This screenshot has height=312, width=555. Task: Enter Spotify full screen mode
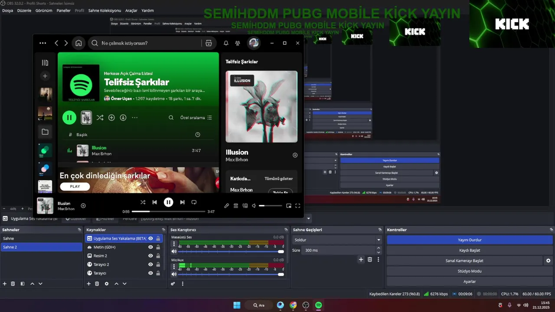coord(298,206)
